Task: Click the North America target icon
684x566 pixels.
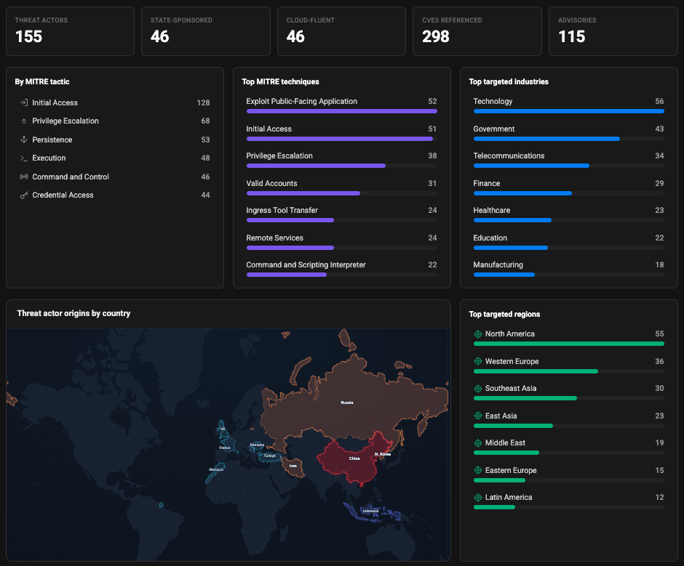Action: [x=478, y=334]
